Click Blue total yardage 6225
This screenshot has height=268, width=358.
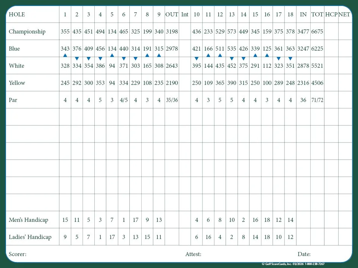click(x=317, y=48)
